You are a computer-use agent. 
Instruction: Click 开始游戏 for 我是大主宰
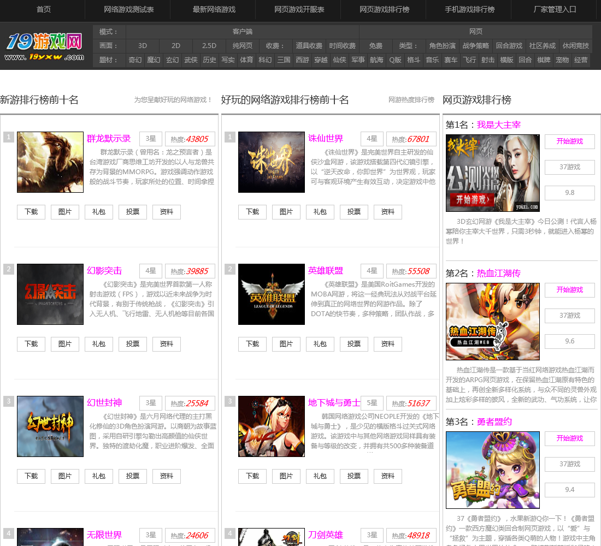click(569, 141)
